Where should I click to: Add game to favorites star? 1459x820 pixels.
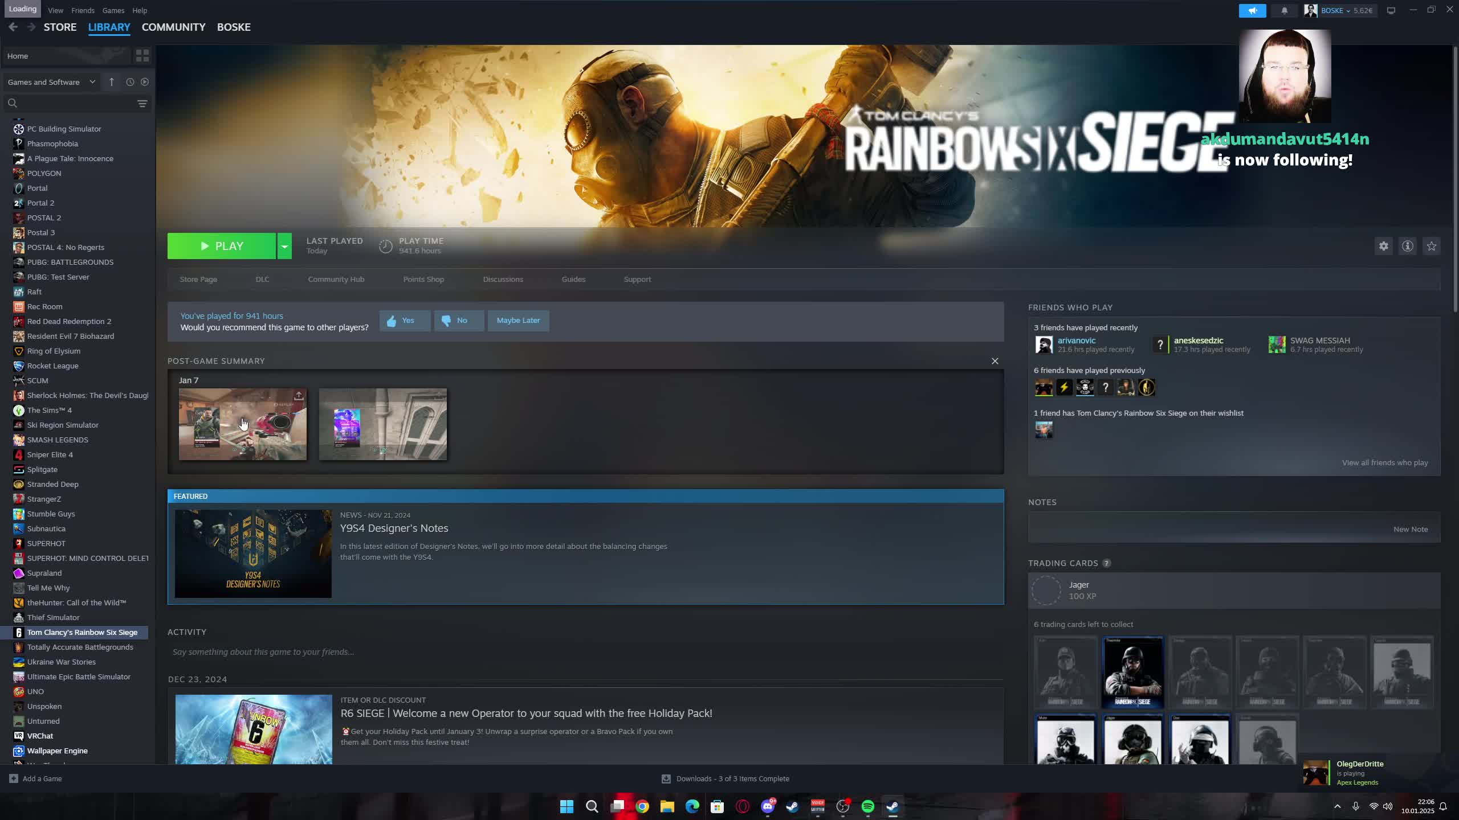[x=1432, y=246]
